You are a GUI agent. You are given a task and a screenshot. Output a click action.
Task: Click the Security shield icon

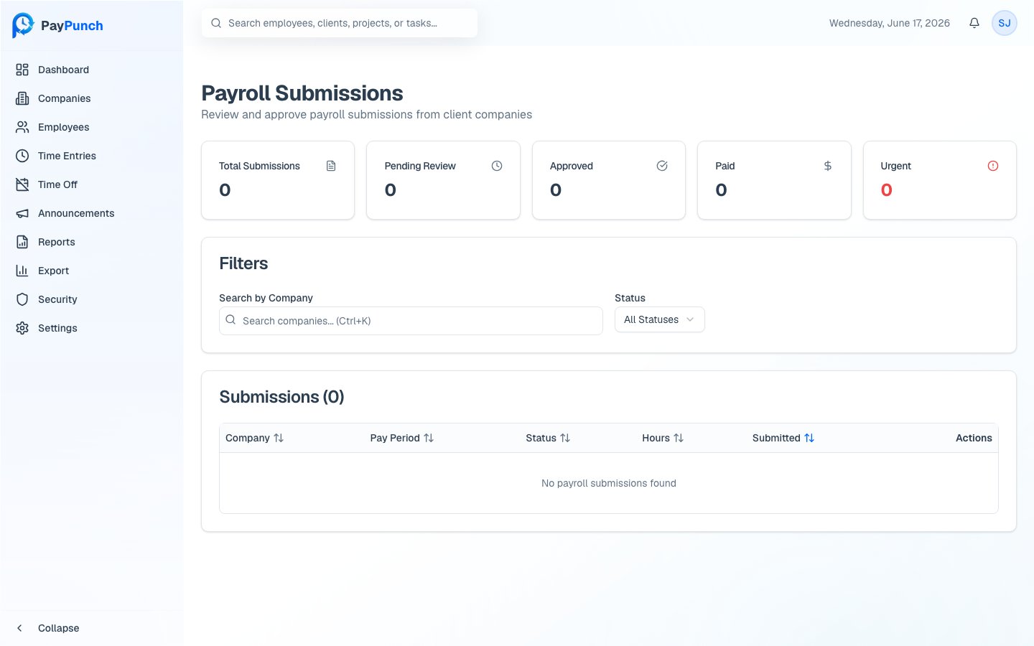pos(22,299)
